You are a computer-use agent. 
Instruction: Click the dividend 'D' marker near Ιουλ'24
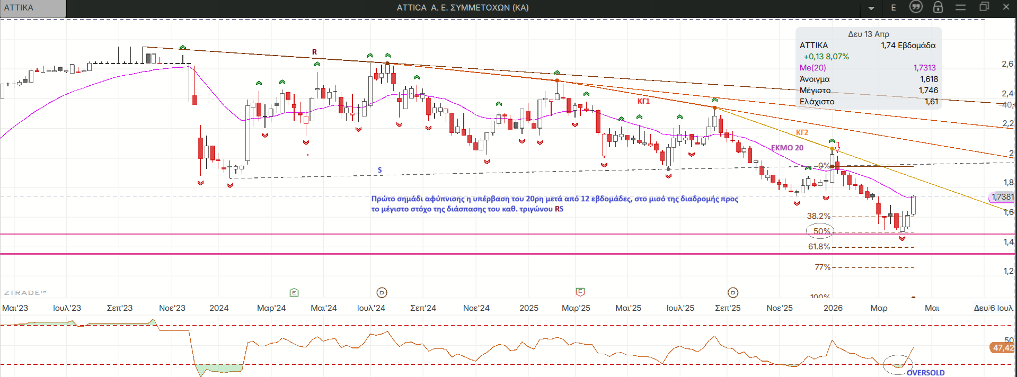point(382,292)
